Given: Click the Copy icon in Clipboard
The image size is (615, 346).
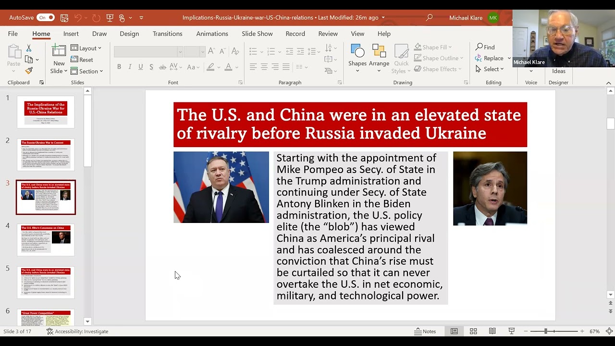Looking at the screenshot, I should point(29,60).
